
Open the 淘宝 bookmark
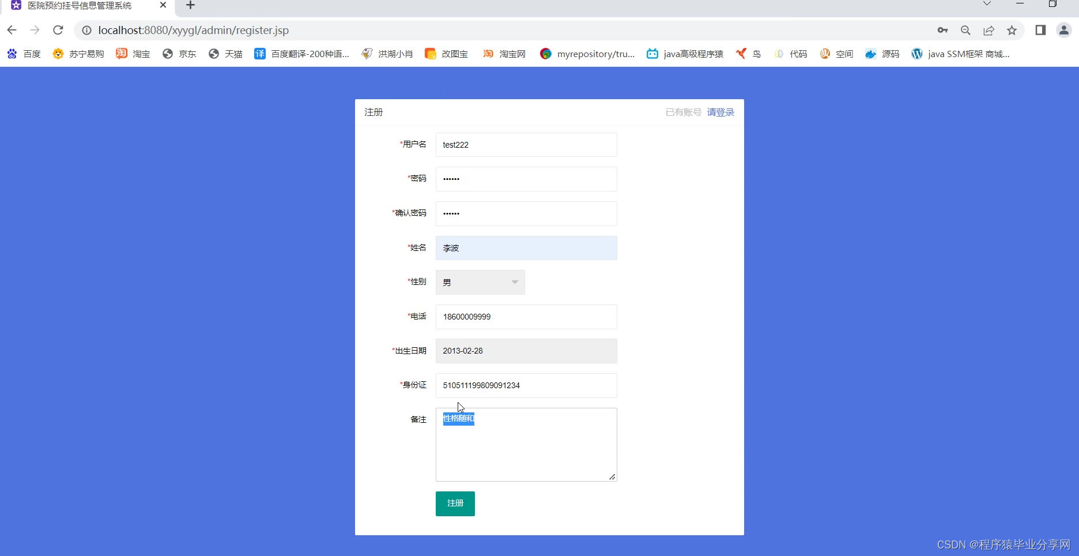(x=133, y=54)
